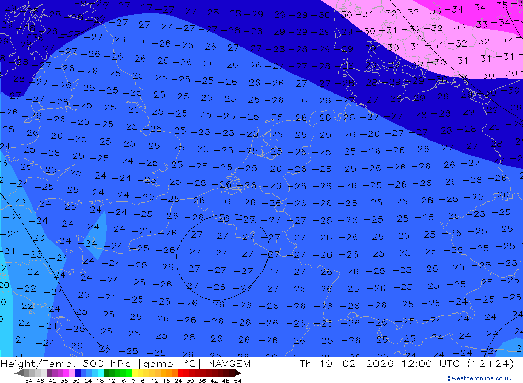Image resolution: width=523 pixels, height=383 pixels.
Task: Click the bright yellow swatch at legend value 0
Action: click(x=135, y=373)
